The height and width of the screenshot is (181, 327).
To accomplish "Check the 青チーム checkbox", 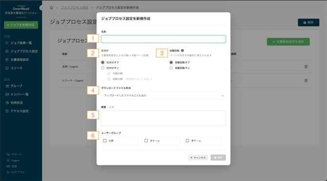I will (x=187, y=141).
